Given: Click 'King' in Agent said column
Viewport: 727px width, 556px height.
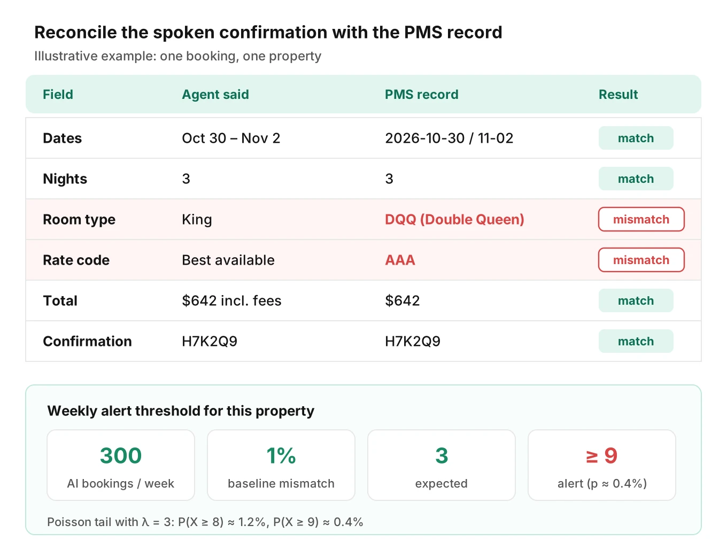Looking at the screenshot, I should [x=197, y=219].
